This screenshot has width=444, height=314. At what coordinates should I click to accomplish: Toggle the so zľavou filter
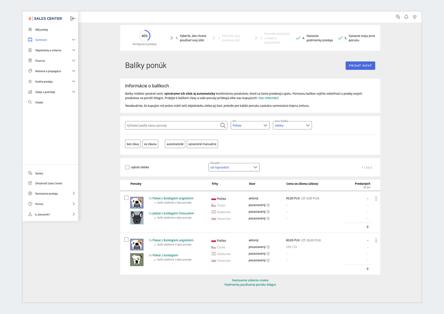(150, 144)
